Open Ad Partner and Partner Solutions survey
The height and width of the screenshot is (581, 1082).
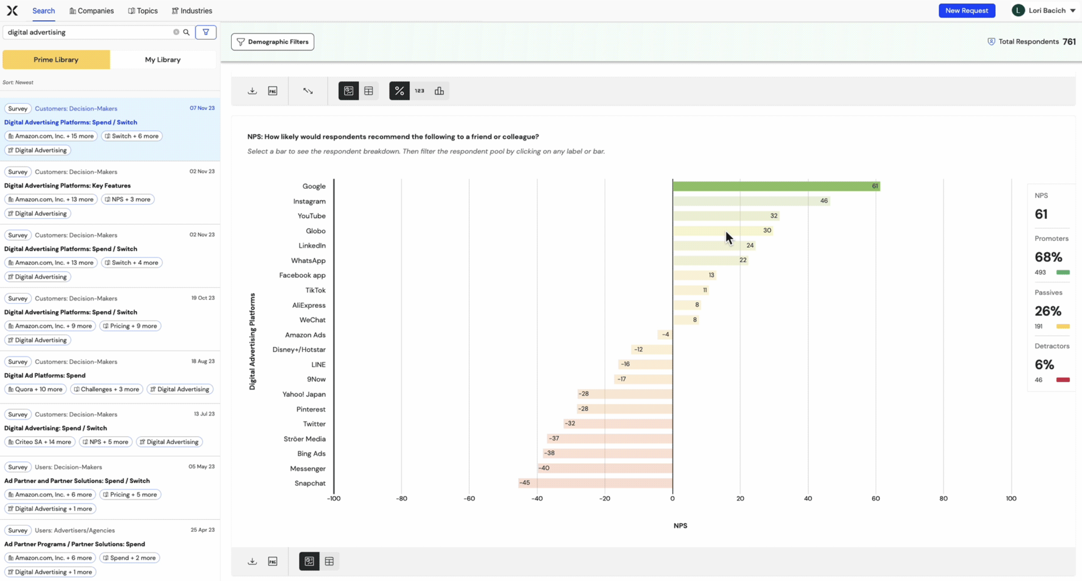click(77, 480)
